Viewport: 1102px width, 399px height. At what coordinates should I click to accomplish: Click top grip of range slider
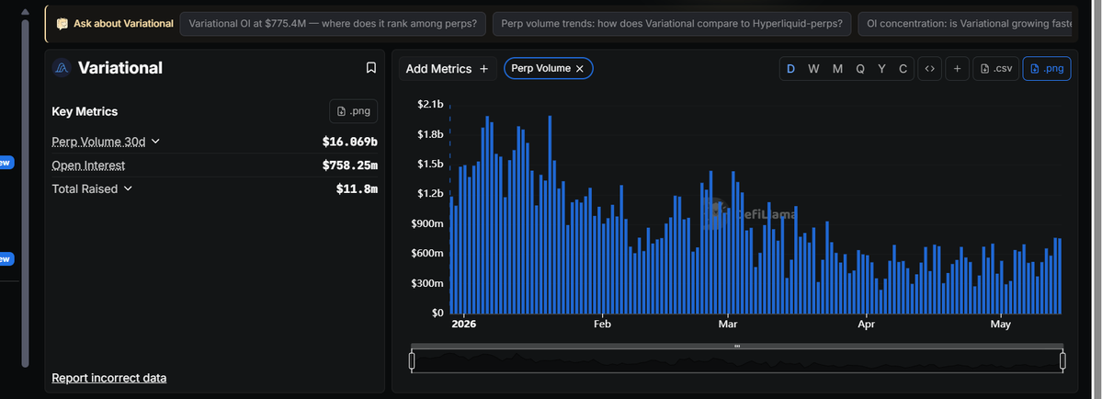[x=737, y=347]
